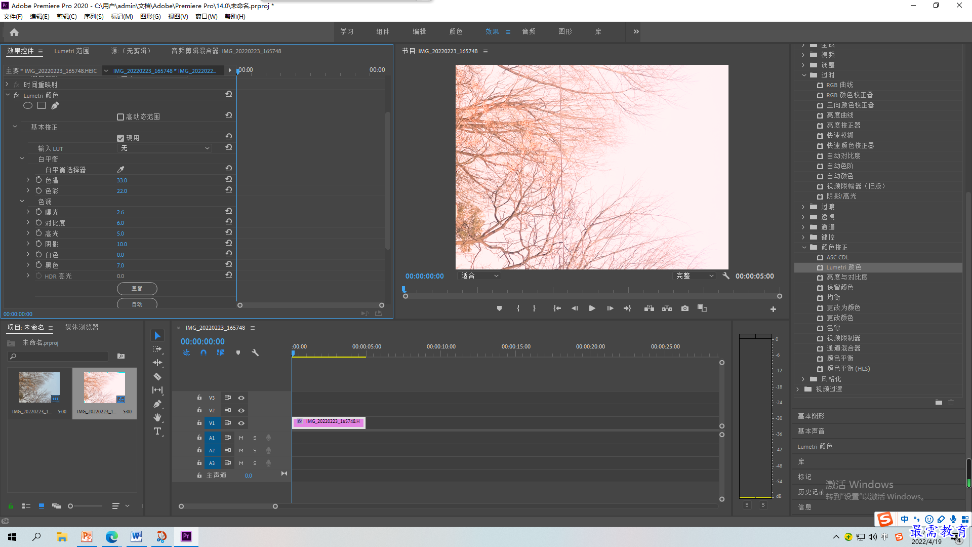Create 4-point polygon mask in Lumetri 颜色
The width and height of the screenshot is (972, 547).
coord(42,105)
